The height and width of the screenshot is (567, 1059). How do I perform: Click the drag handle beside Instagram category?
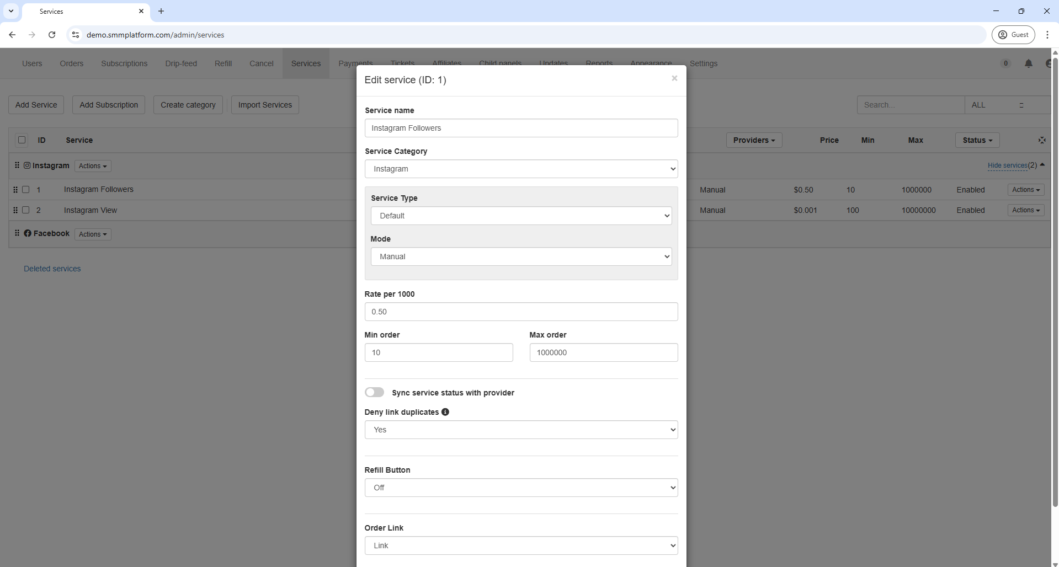pos(17,165)
